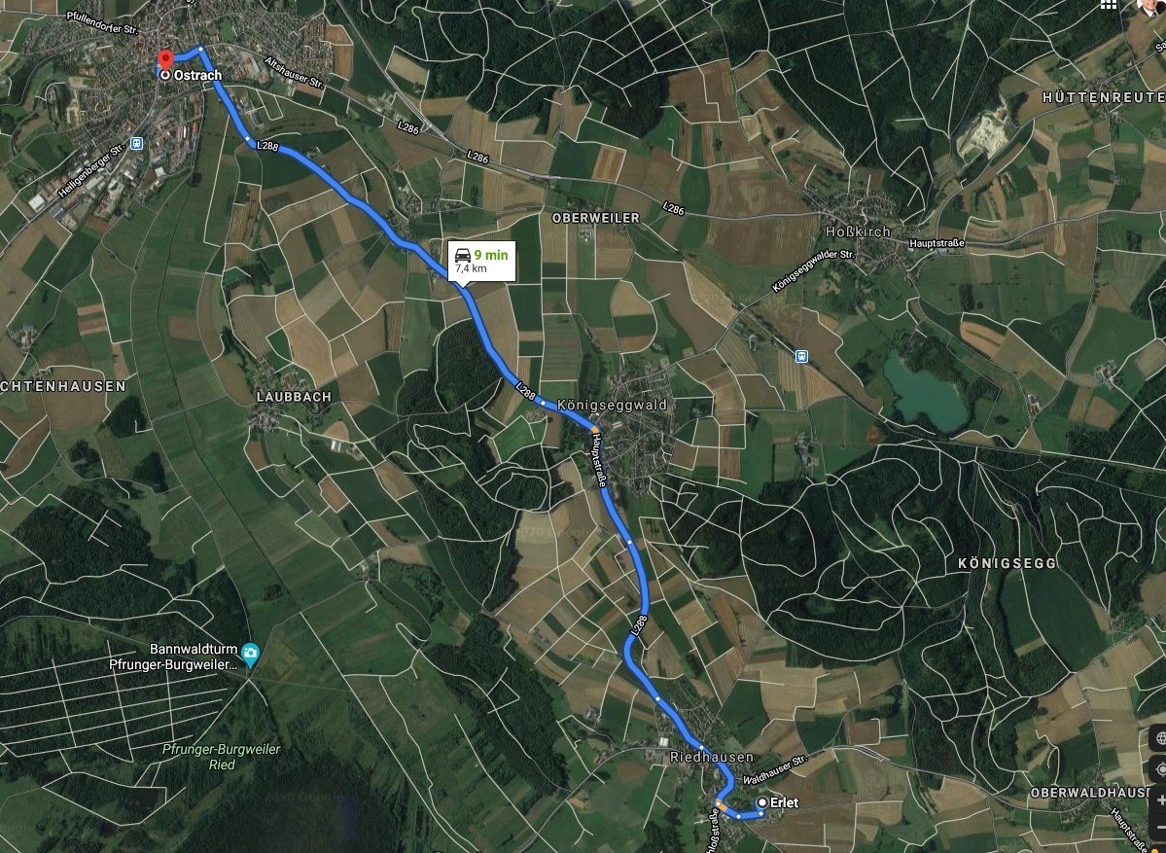Open the Bannwaldturm camera photo marker
This screenshot has height=853, width=1166.
pyautogui.click(x=251, y=654)
